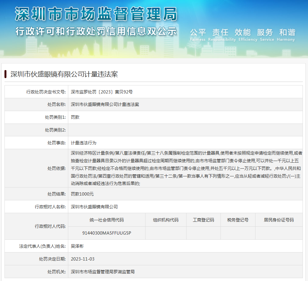Click the 计量违法行为 penalty reason text

(83, 143)
